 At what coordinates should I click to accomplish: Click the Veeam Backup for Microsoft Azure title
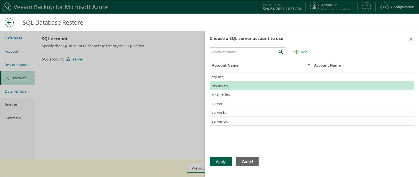(x=61, y=7)
